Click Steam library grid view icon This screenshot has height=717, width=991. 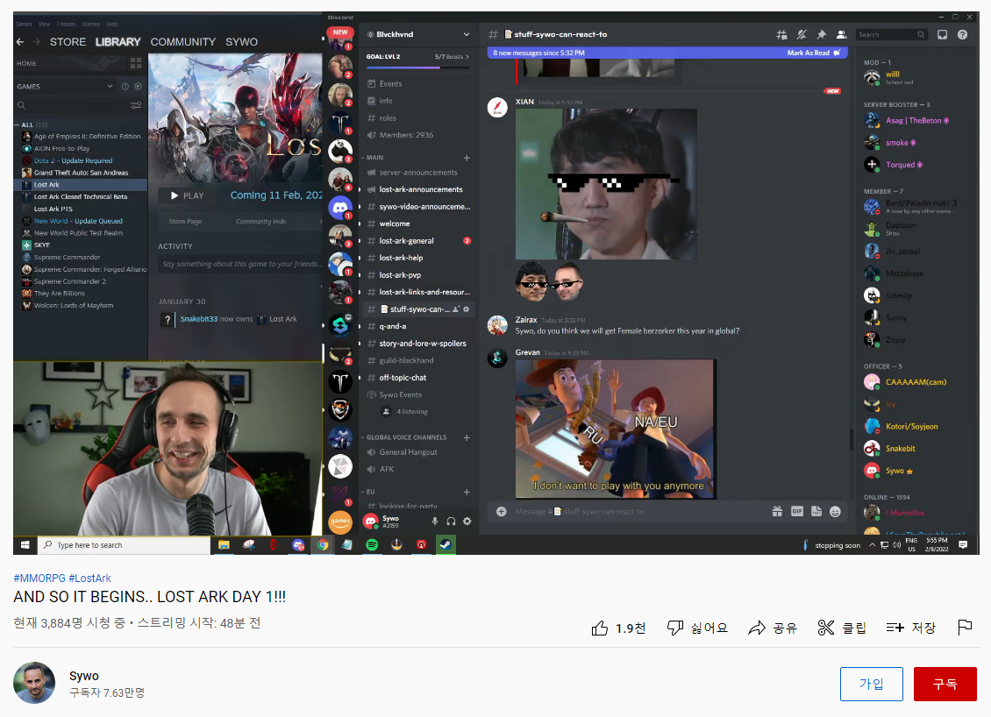point(136,63)
